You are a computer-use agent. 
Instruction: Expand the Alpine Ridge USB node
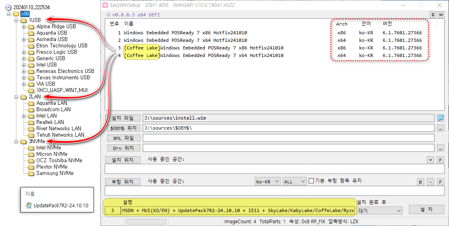point(24,27)
